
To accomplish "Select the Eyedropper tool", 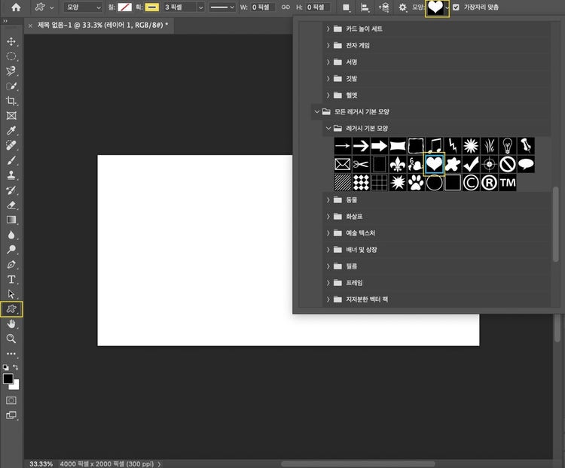I will (x=11, y=130).
